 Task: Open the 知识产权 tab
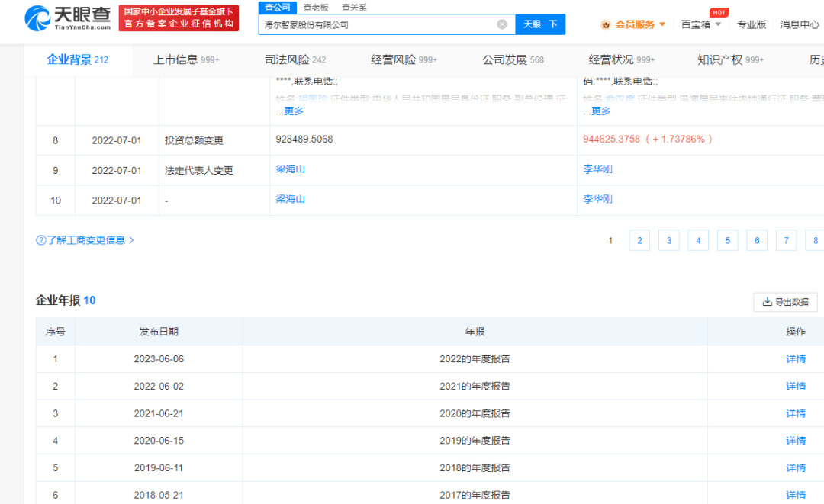click(730, 59)
